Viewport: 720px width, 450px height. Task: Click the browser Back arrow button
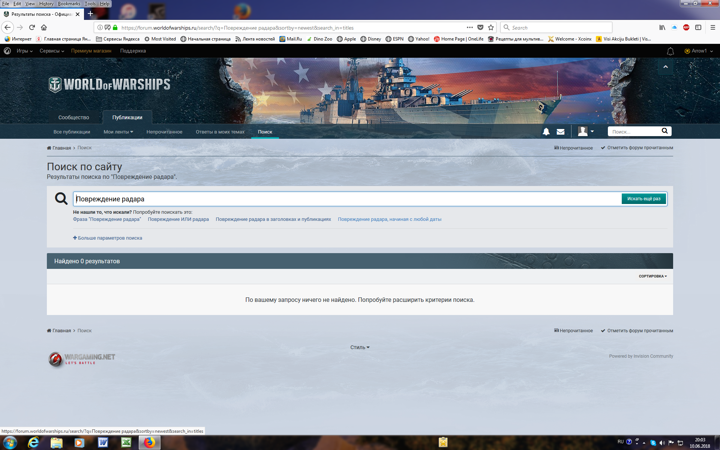7,27
